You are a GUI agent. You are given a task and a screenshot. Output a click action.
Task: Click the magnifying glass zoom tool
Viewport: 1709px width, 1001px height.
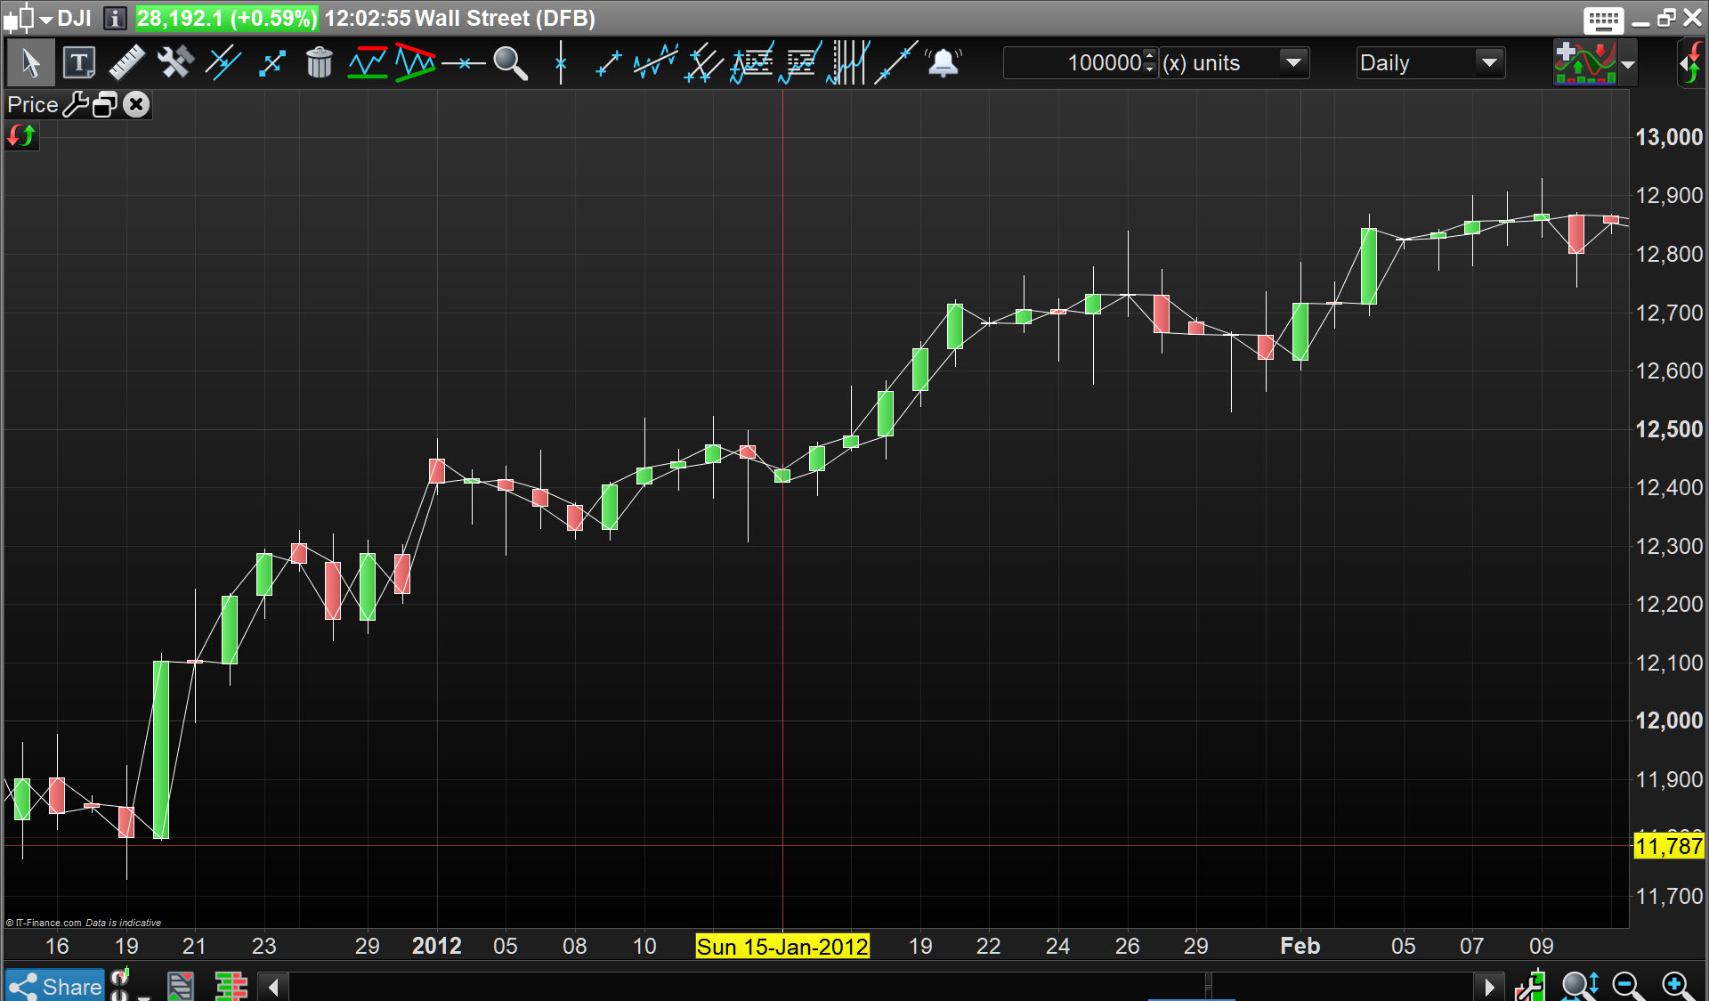[510, 63]
